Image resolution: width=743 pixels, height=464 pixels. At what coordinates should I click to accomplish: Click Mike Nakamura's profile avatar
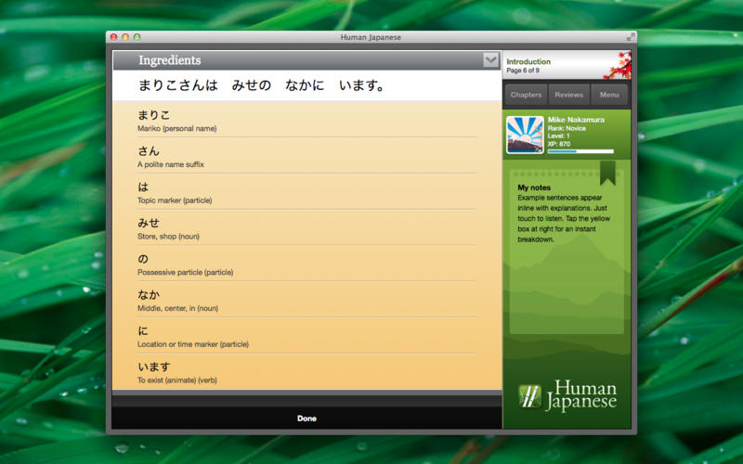tap(525, 135)
